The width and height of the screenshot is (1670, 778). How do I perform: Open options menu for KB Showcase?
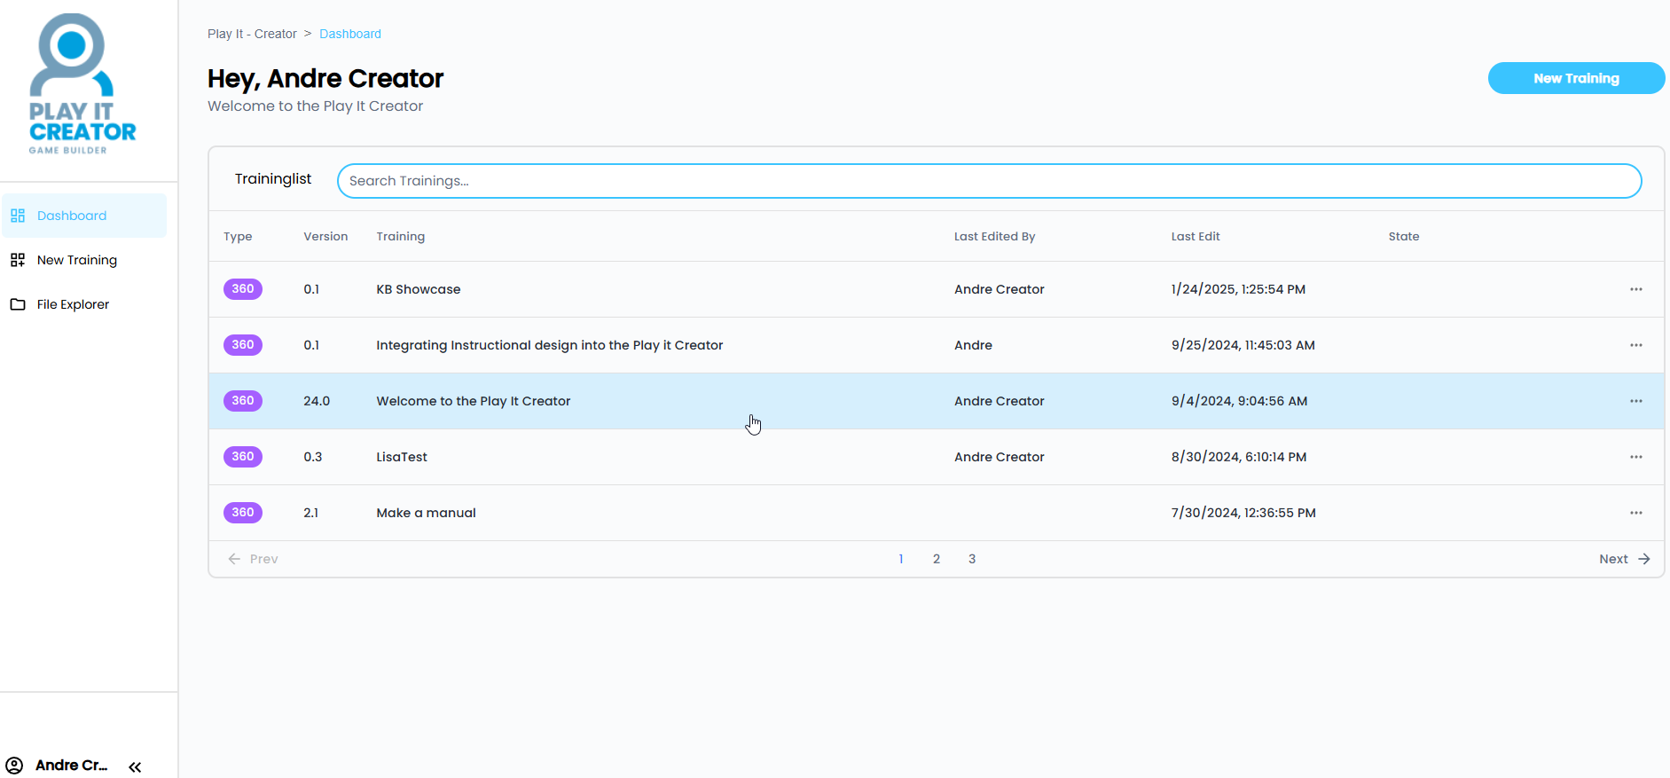tap(1635, 289)
